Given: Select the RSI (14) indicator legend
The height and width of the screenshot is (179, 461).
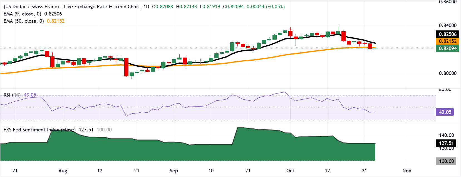Looking at the screenshot, I should [x=12, y=95].
